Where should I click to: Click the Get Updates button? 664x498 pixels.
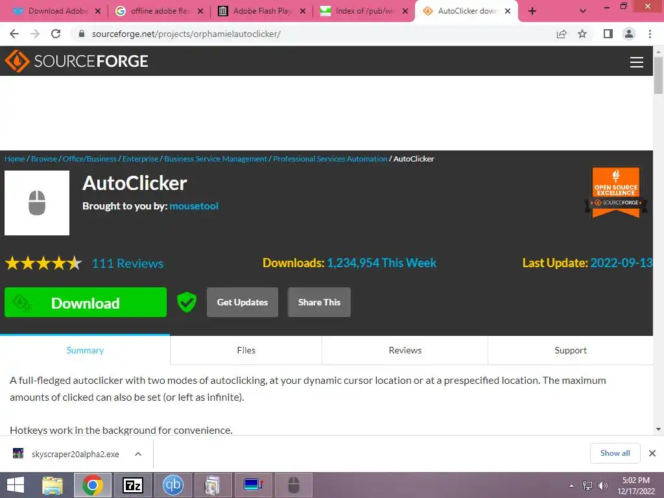click(243, 302)
